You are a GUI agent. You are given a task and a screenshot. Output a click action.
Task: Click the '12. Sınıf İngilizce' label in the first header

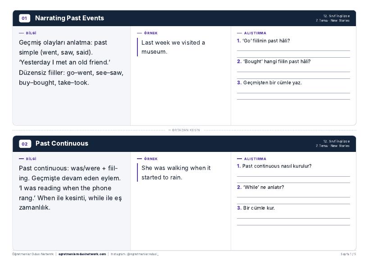[336, 16]
